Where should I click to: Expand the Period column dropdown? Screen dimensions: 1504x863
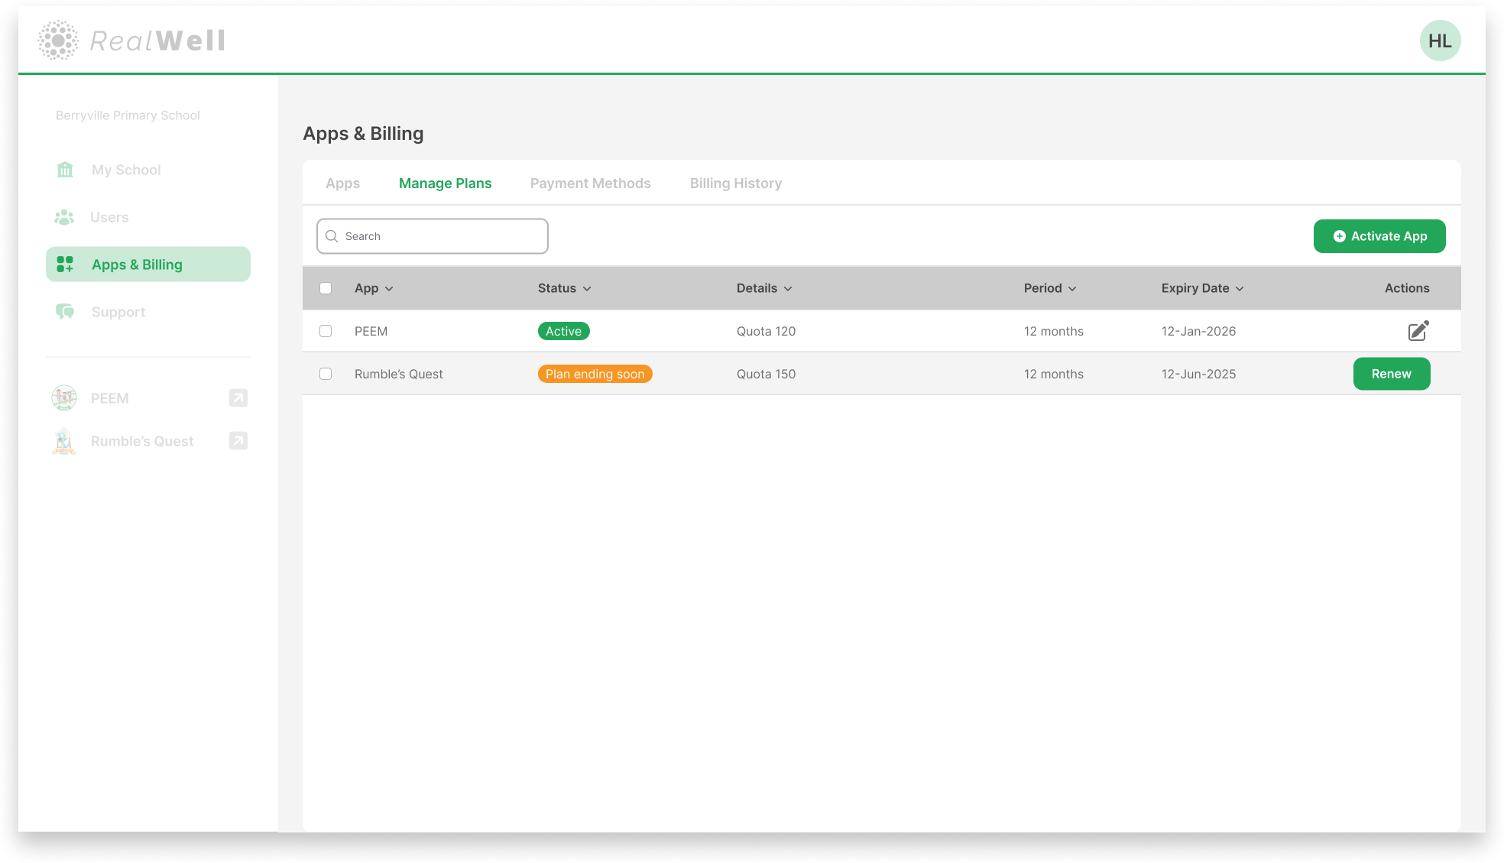coord(1073,288)
